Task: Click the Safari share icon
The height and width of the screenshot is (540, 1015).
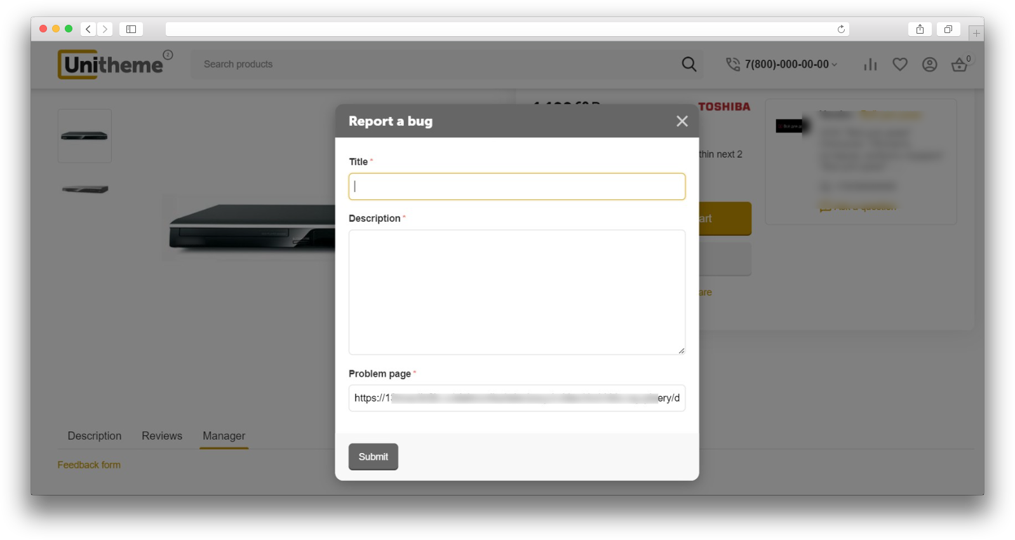Action: tap(920, 29)
